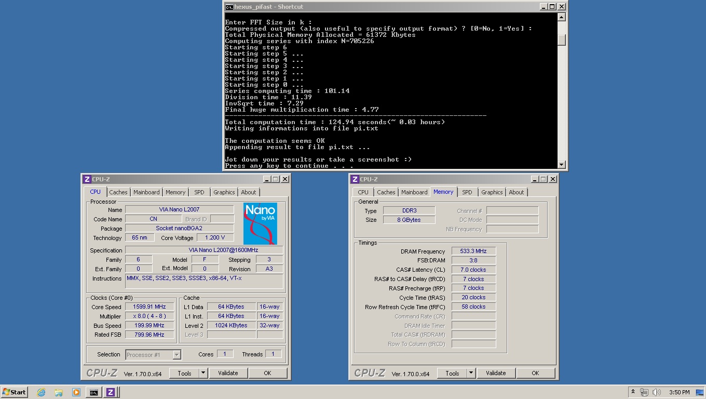Open the Processor #1 selection dropdown
The image size is (706, 399).
click(x=153, y=355)
